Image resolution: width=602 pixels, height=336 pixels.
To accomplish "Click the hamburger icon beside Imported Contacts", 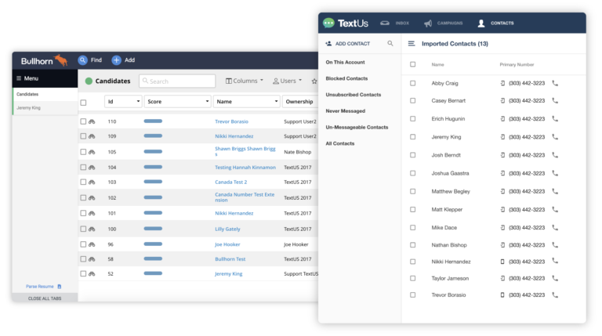I will coord(412,44).
